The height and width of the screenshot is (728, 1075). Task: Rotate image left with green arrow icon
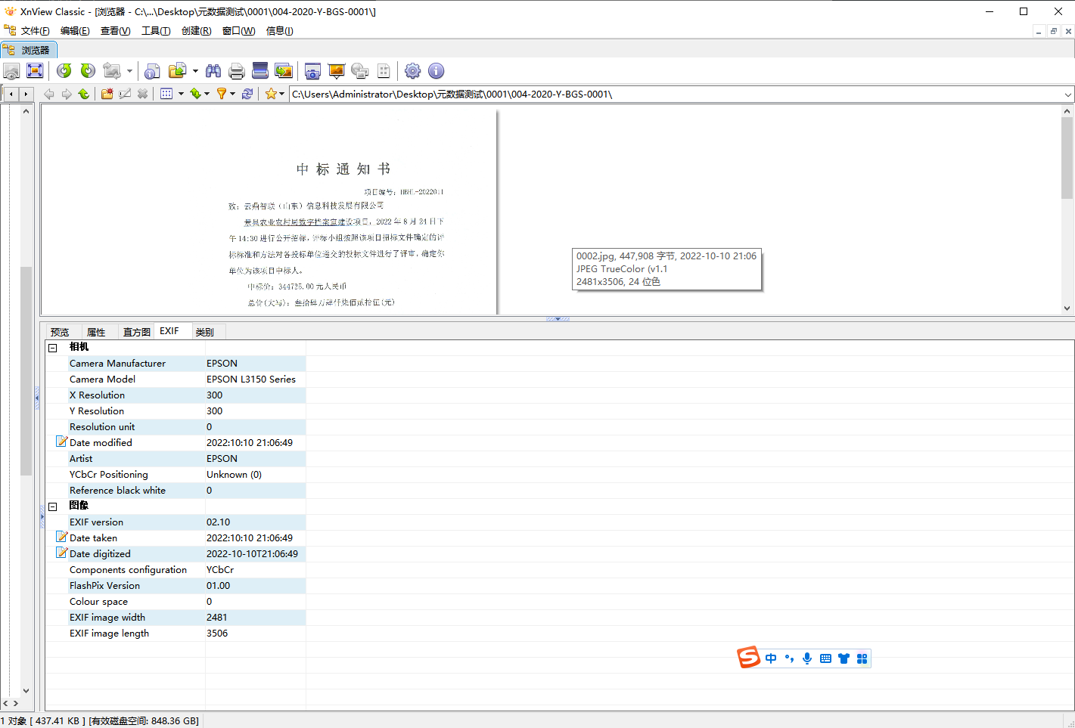[x=64, y=71]
